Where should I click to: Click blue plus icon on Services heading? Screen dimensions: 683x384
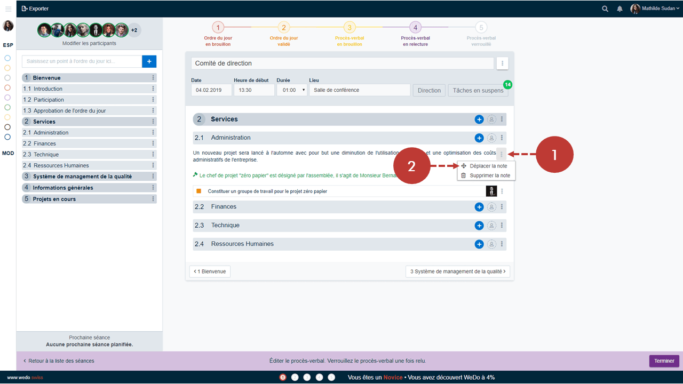tap(479, 119)
